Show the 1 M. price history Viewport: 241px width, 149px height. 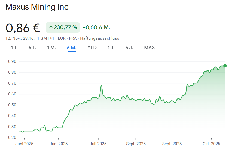pyautogui.click(x=51, y=48)
